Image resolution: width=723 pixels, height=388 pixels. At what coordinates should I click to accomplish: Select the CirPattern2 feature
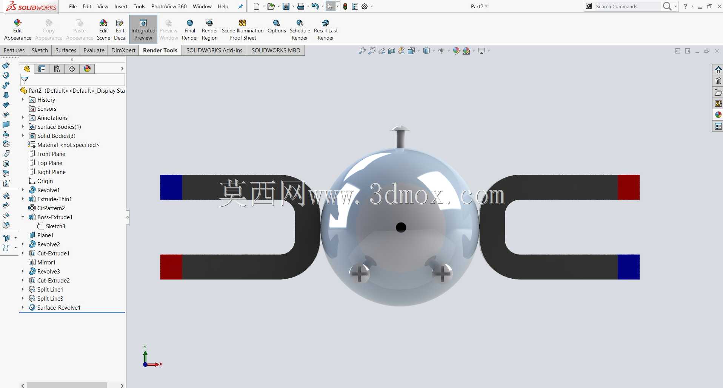47,208
